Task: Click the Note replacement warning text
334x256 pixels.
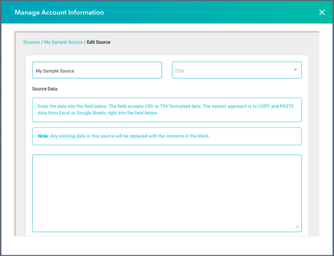Action: (x=124, y=136)
